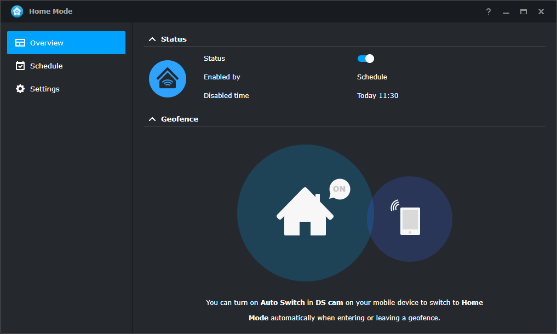
Task: Click the 'Schedule' enabled-by value
Action: click(x=372, y=77)
